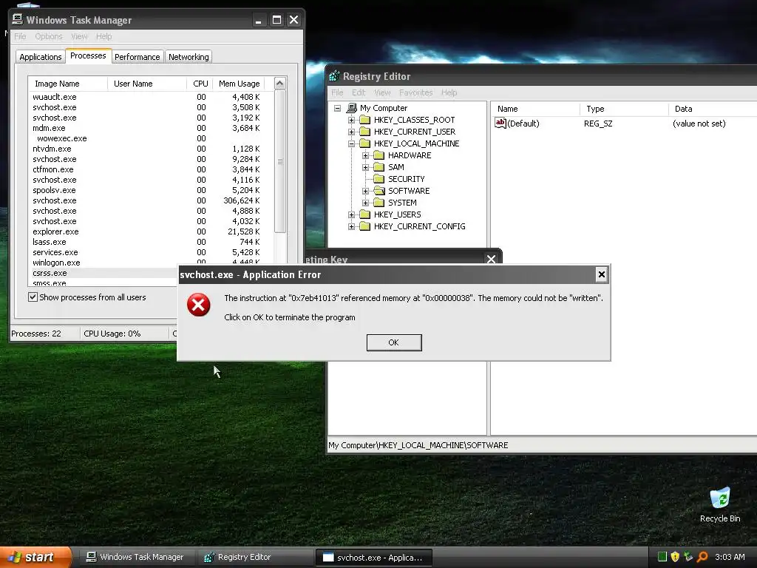Click the HKEY_LOCAL_MACHINE folder icon

pos(365,143)
